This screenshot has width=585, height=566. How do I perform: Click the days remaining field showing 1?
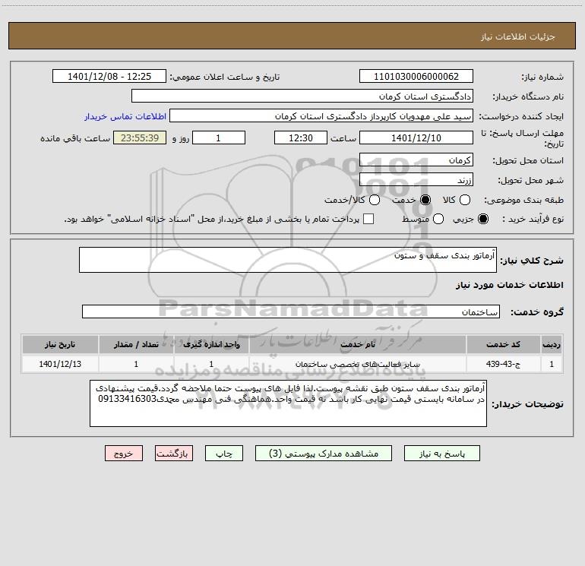pos(219,138)
